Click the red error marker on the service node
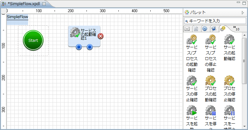This screenshot has width=248, height=130. pos(101,36)
